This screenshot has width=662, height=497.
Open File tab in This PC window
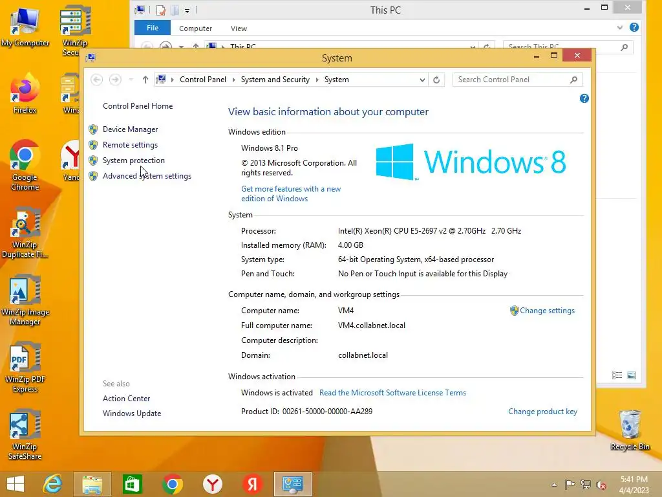153,28
